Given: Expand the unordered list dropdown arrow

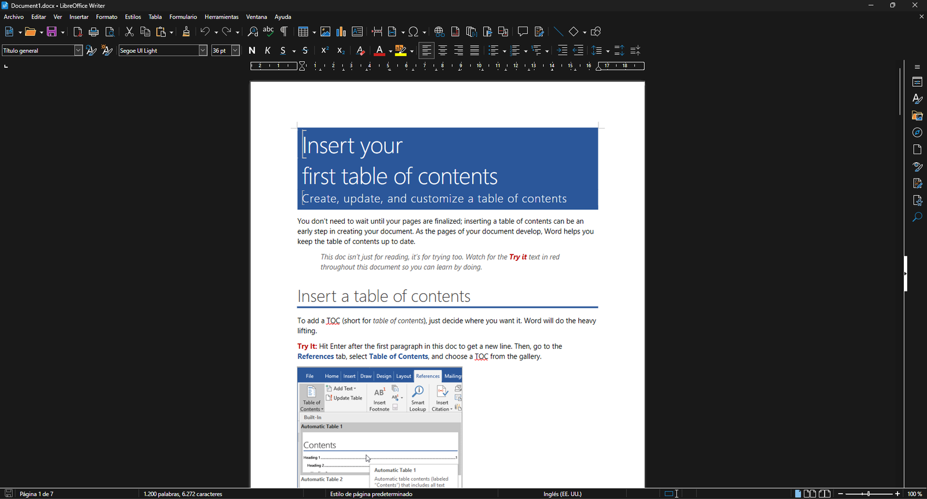Looking at the screenshot, I should click(505, 52).
